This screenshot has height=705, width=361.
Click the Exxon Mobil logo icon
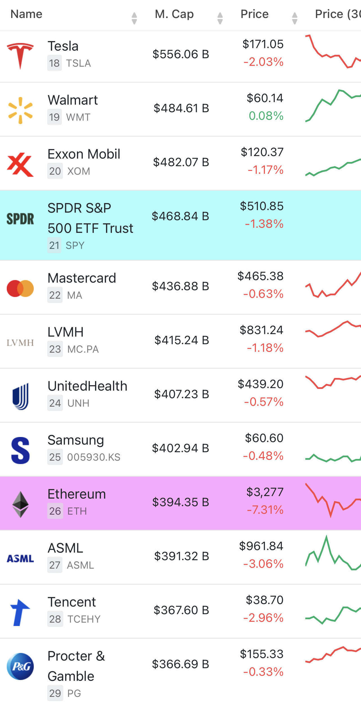pyautogui.click(x=20, y=164)
